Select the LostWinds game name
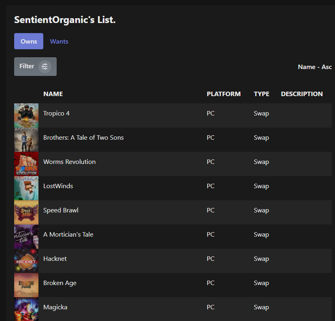 (58, 186)
